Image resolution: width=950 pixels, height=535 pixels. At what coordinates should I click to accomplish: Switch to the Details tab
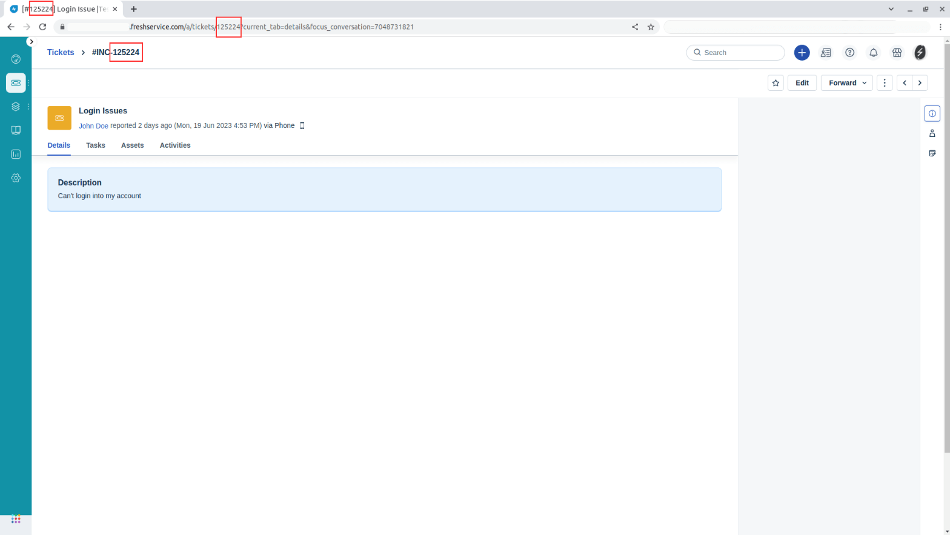[59, 145]
